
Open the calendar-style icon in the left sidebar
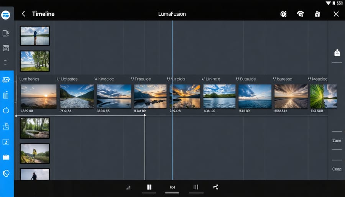click(x=6, y=48)
